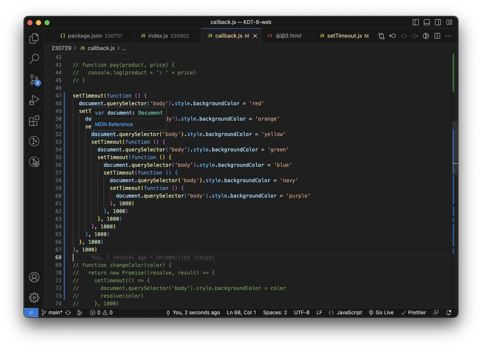Click customize layout icon in title bar
Image resolution: width=482 pixels, height=349 pixels.
pos(449,22)
